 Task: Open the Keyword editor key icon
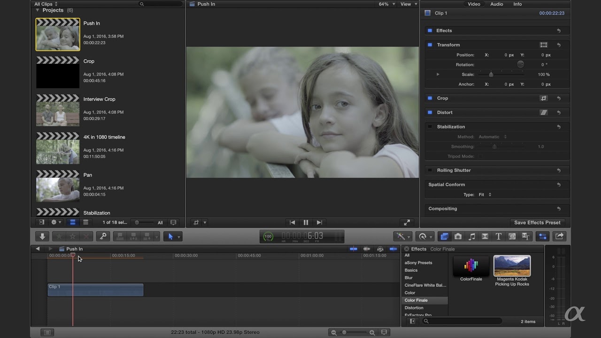pyautogui.click(x=103, y=237)
